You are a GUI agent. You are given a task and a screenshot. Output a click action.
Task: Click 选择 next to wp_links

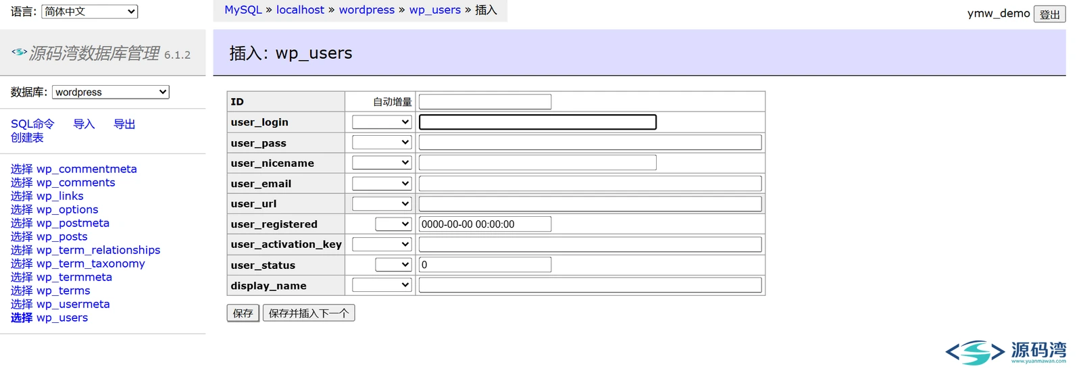22,196
